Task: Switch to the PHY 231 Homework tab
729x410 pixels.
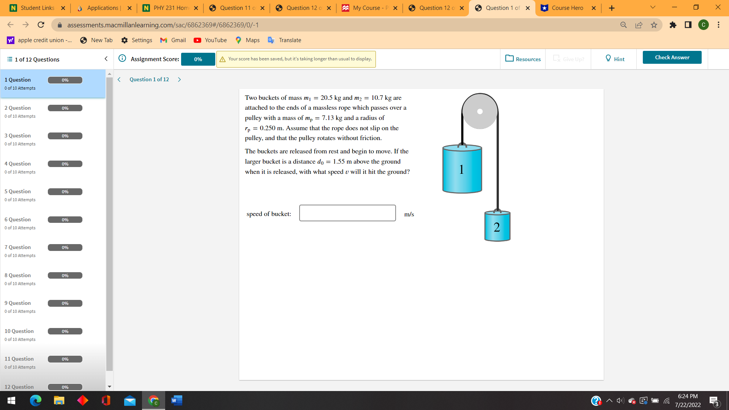Action: 170,8
